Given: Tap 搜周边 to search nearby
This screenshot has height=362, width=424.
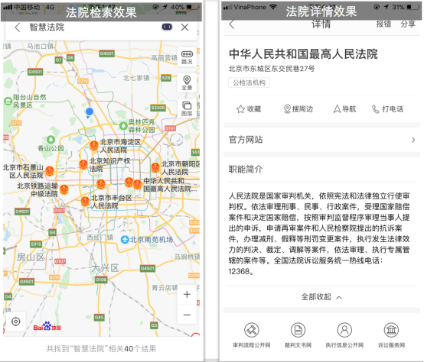Looking at the screenshot, I should tap(298, 109).
